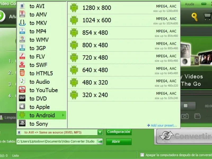Image resolution: width=212 pixels, height=159 pixels.
Task: Expand the to Android submenu arrow
Action: tap(63, 115)
